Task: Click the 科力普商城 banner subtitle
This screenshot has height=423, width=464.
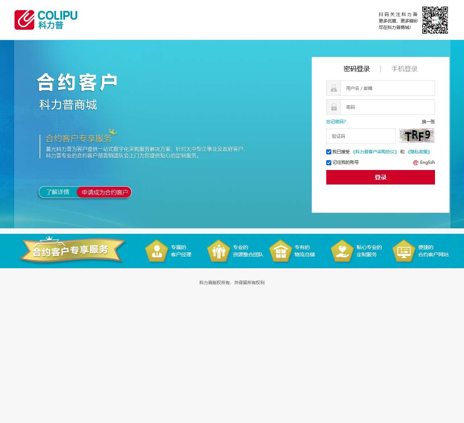Action: coord(68,105)
